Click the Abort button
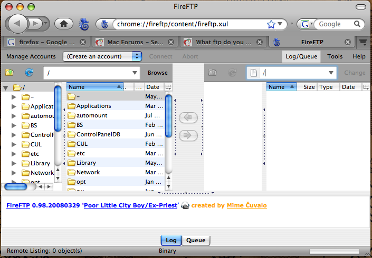 [x=190, y=56]
